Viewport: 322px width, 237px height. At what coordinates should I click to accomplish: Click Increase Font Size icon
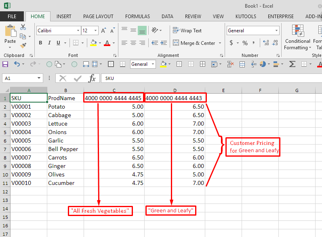(x=103, y=31)
